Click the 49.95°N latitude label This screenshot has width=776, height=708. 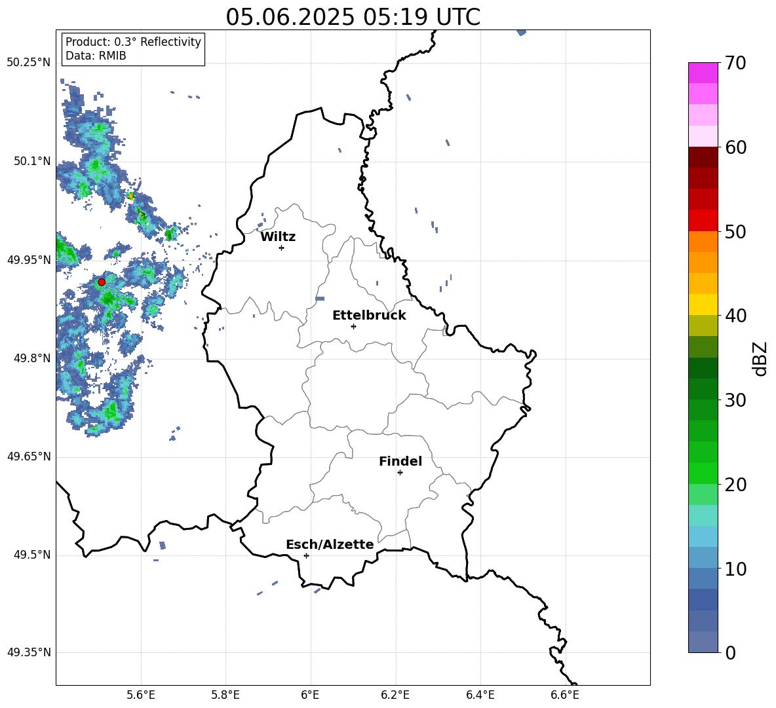(x=29, y=260)
